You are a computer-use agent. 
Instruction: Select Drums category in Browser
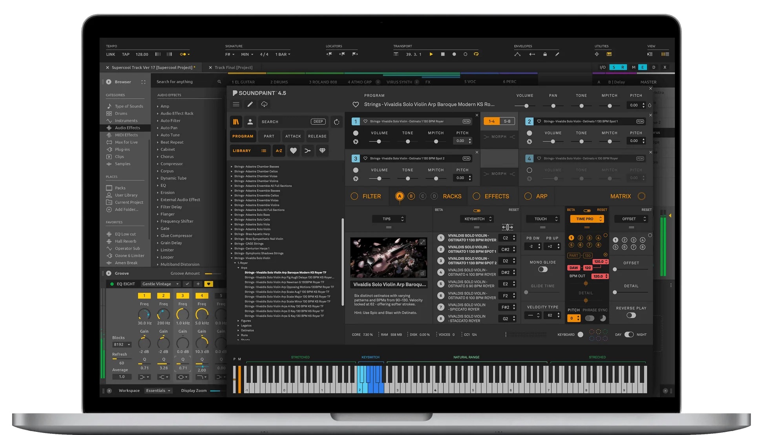tap(121, 114)
